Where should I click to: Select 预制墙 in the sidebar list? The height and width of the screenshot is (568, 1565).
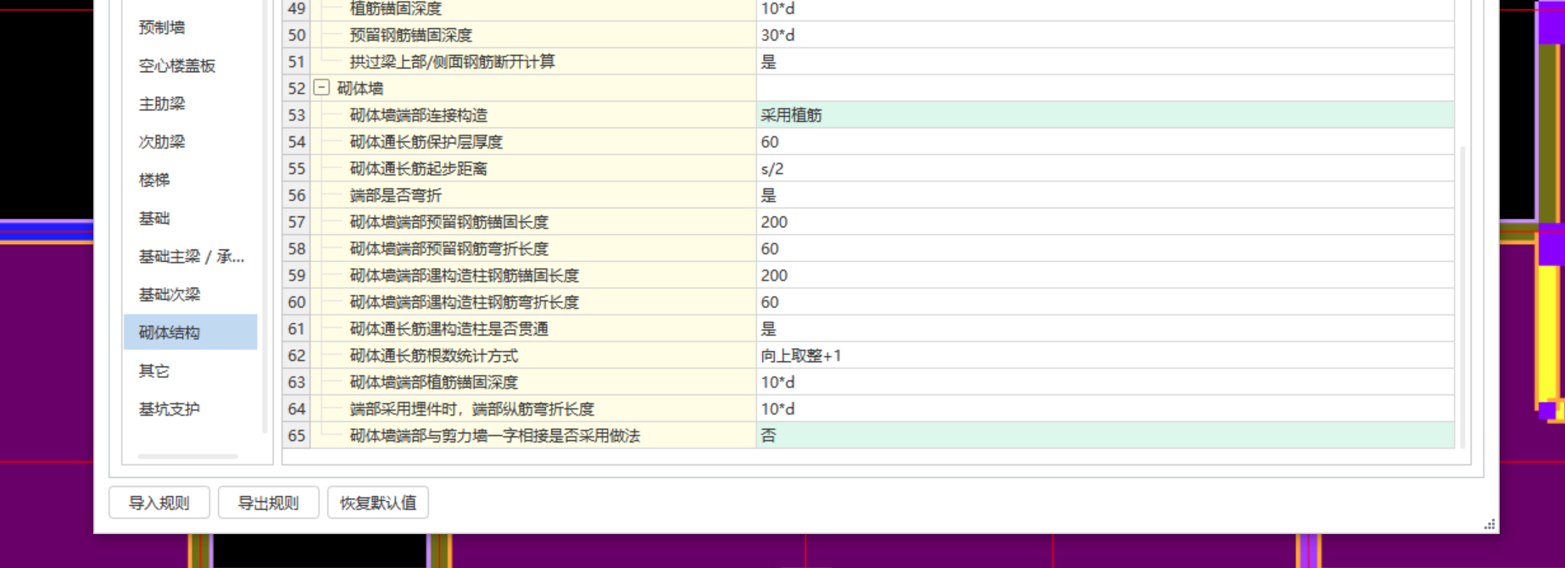162,27
